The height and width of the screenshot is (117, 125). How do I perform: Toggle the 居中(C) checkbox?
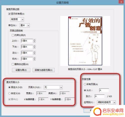click(9, 99)
